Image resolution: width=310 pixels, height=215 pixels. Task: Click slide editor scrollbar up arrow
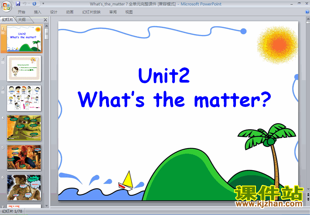coord(308,19)
